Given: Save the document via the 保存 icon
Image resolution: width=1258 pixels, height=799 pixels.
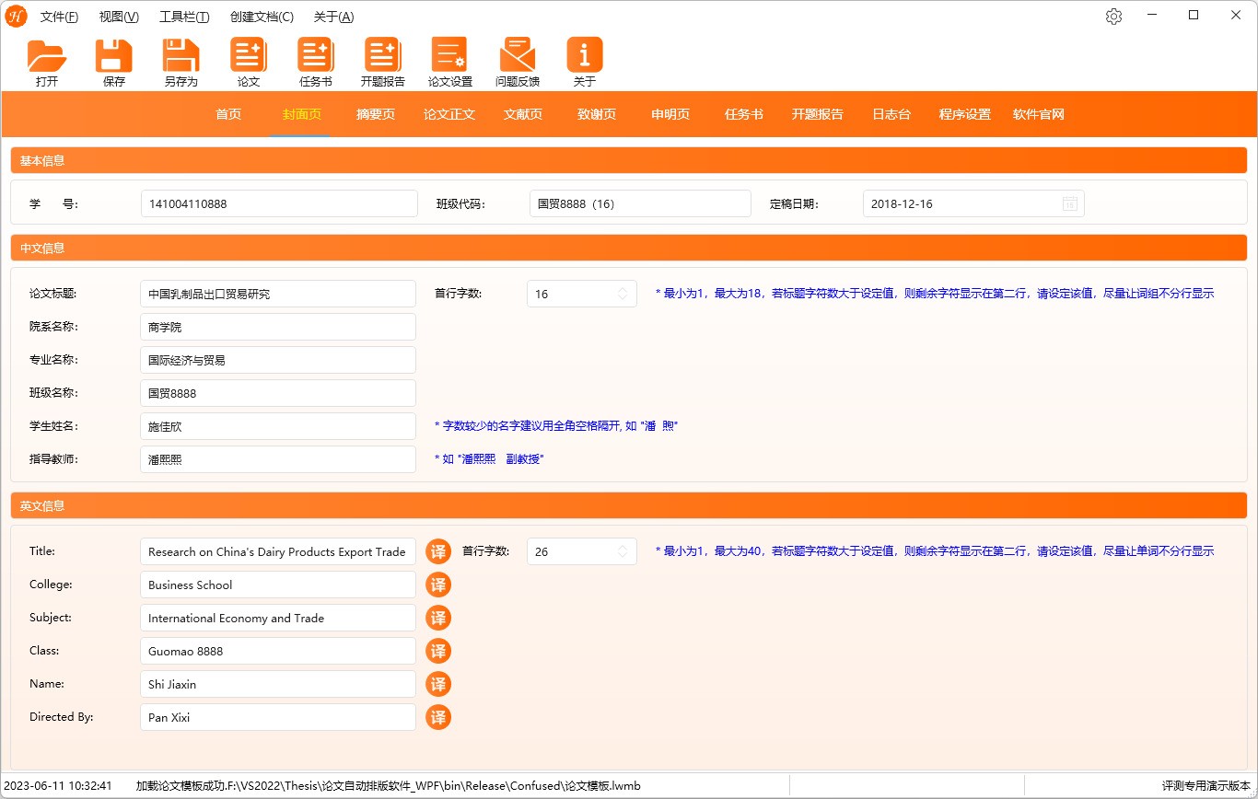Looking at the screenshot, I should click(x=113, y=58).
